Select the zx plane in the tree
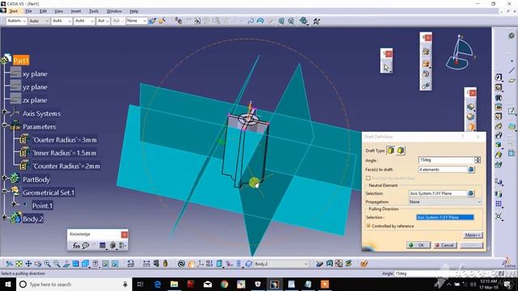Viewport: 518px width, 291px height. 35,100
